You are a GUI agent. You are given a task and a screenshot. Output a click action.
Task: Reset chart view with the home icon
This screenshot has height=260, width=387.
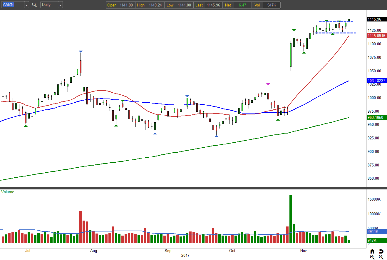tap(372, 251)
